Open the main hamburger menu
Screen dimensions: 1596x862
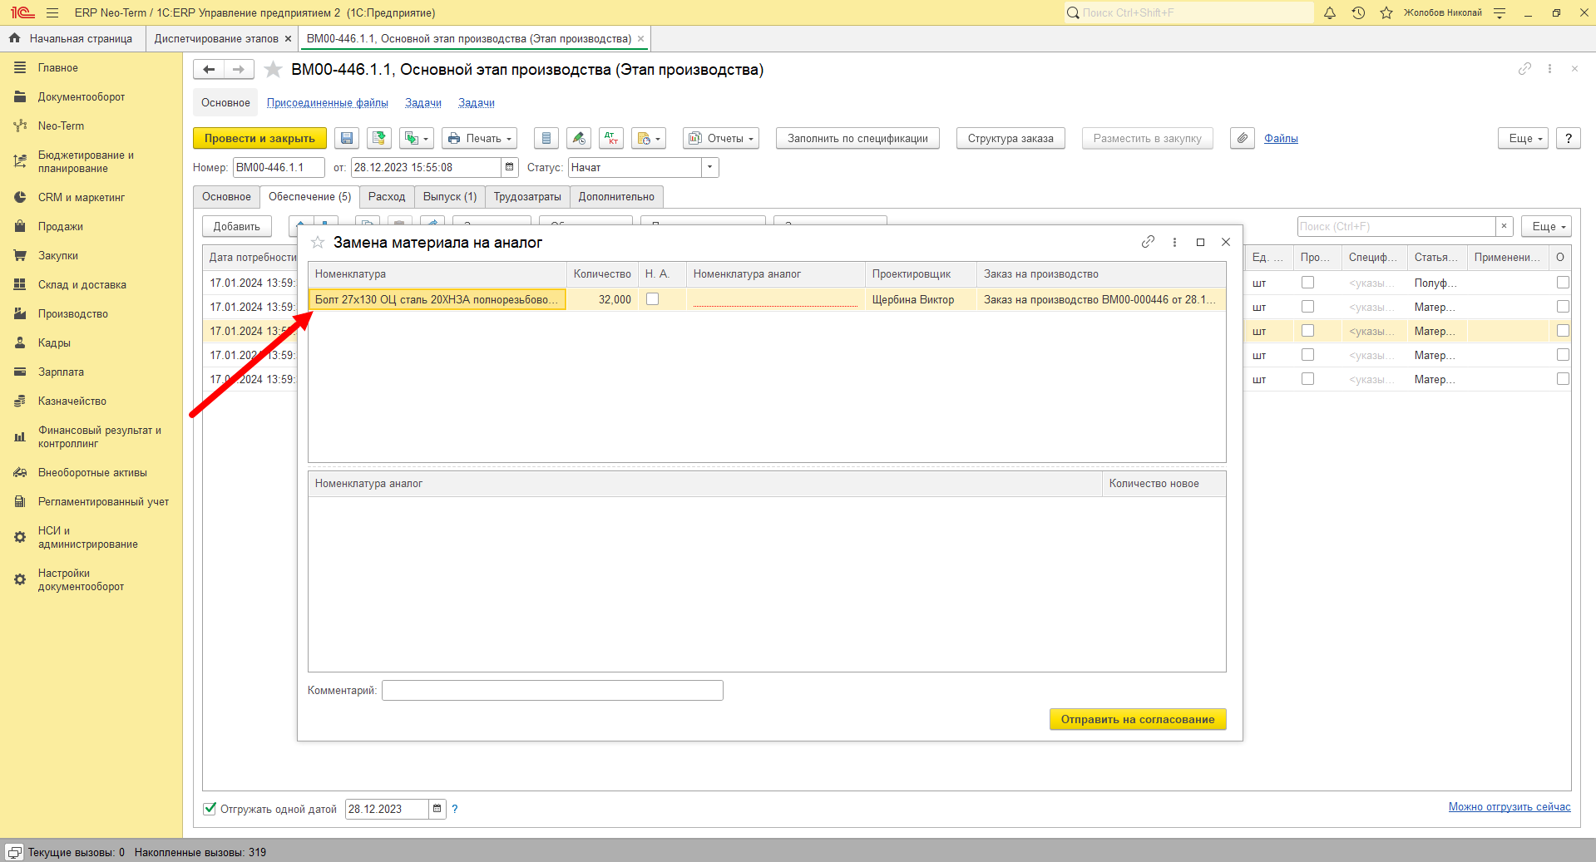point(52,12)
